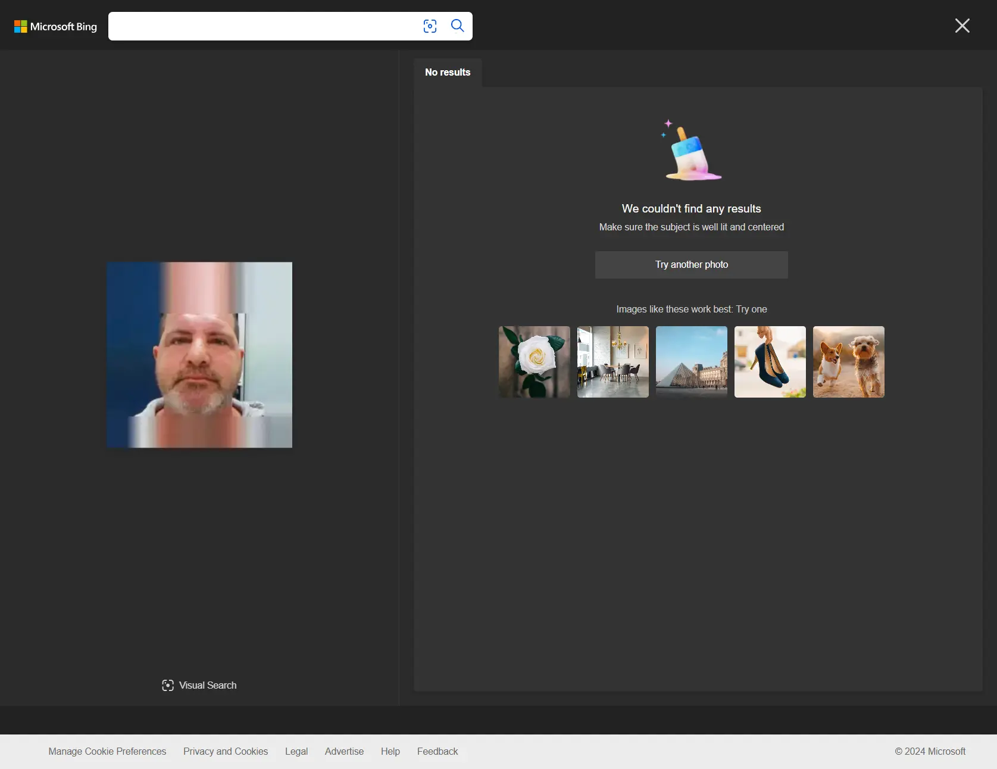Click the Microsoft Bing logo
The image size is (997, 769).
click(55, 27)
